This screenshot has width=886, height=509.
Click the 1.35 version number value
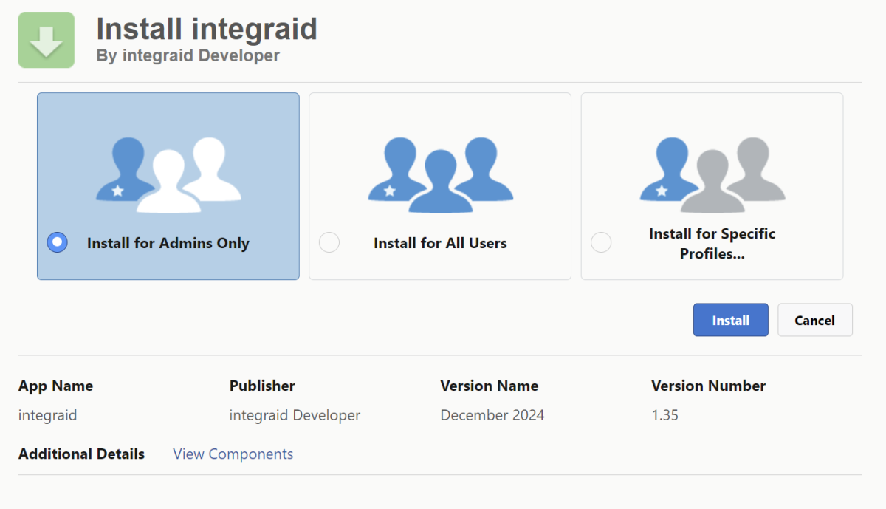[664, 415]
